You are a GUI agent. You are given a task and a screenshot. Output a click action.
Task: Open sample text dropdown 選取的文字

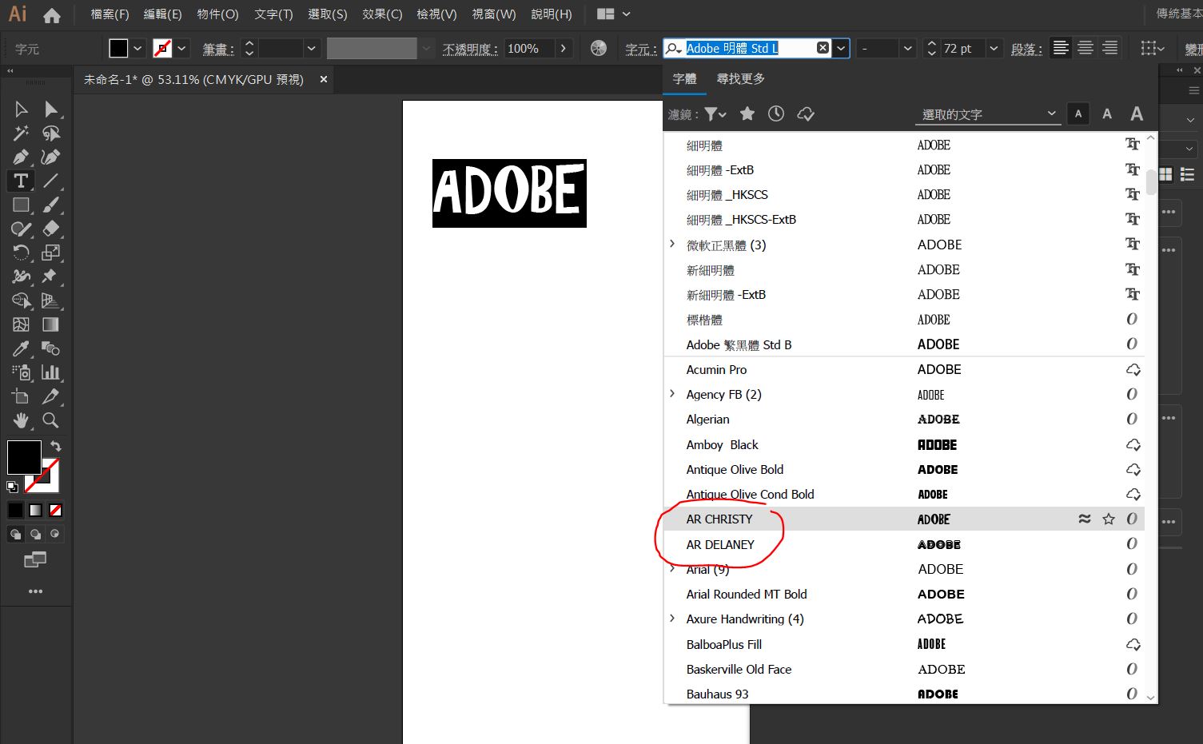click(x=988, y=114)
